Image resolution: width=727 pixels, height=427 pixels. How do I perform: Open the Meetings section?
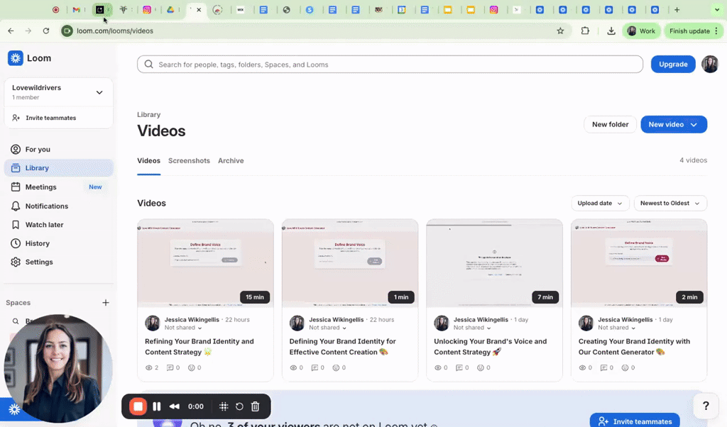point(58,187)
